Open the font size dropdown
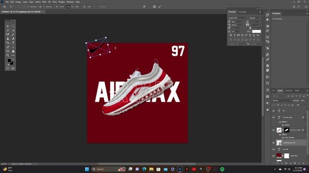The image size is (309, 173). coord(237,22)
